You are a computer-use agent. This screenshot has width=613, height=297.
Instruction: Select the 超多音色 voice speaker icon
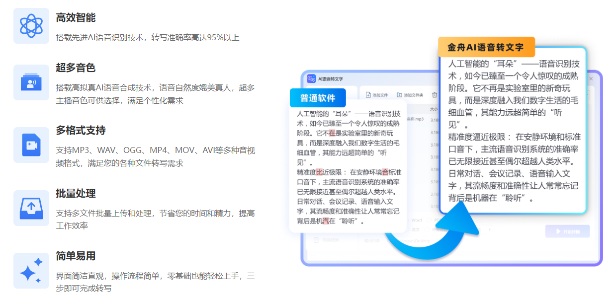[31, 81]
